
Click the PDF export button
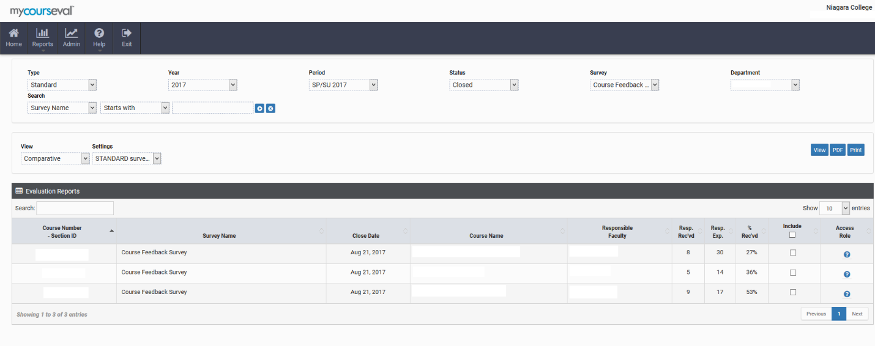(x=838, y=150)
